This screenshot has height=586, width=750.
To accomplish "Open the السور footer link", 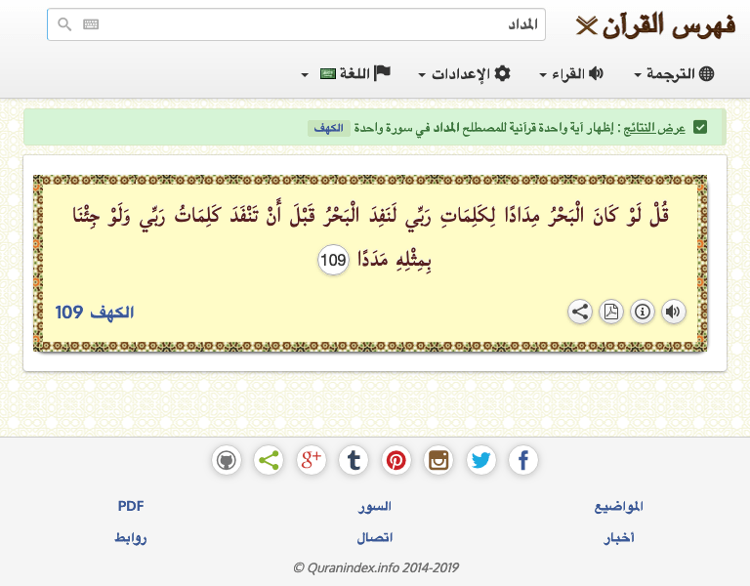I will (x=375, y=506).
